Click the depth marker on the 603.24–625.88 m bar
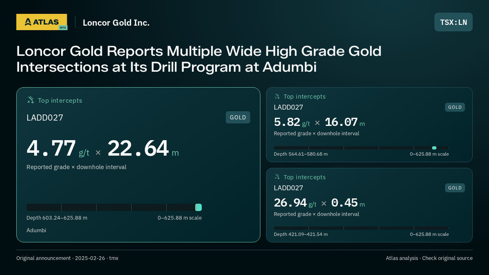This screenshot has height=275, width=489. point(198,207)
